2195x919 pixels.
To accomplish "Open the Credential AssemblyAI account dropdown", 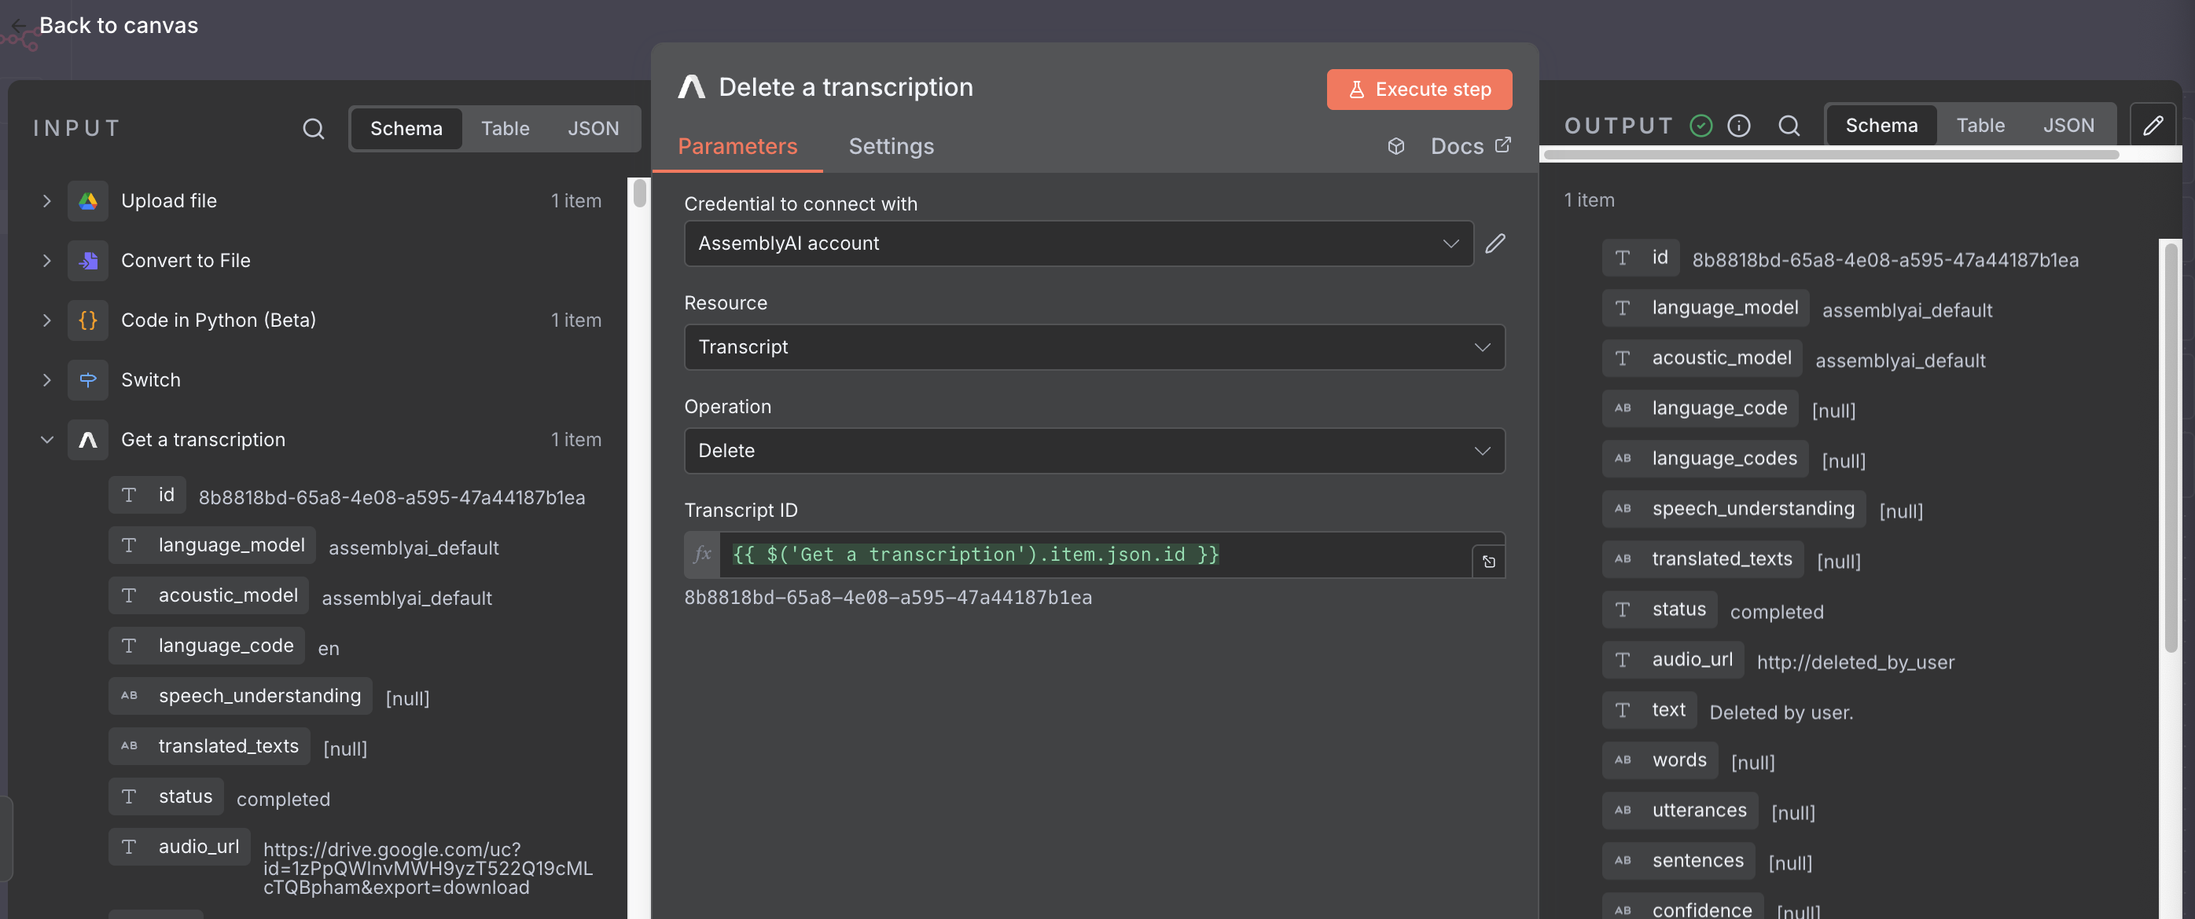I will [x=1078, y=243].
